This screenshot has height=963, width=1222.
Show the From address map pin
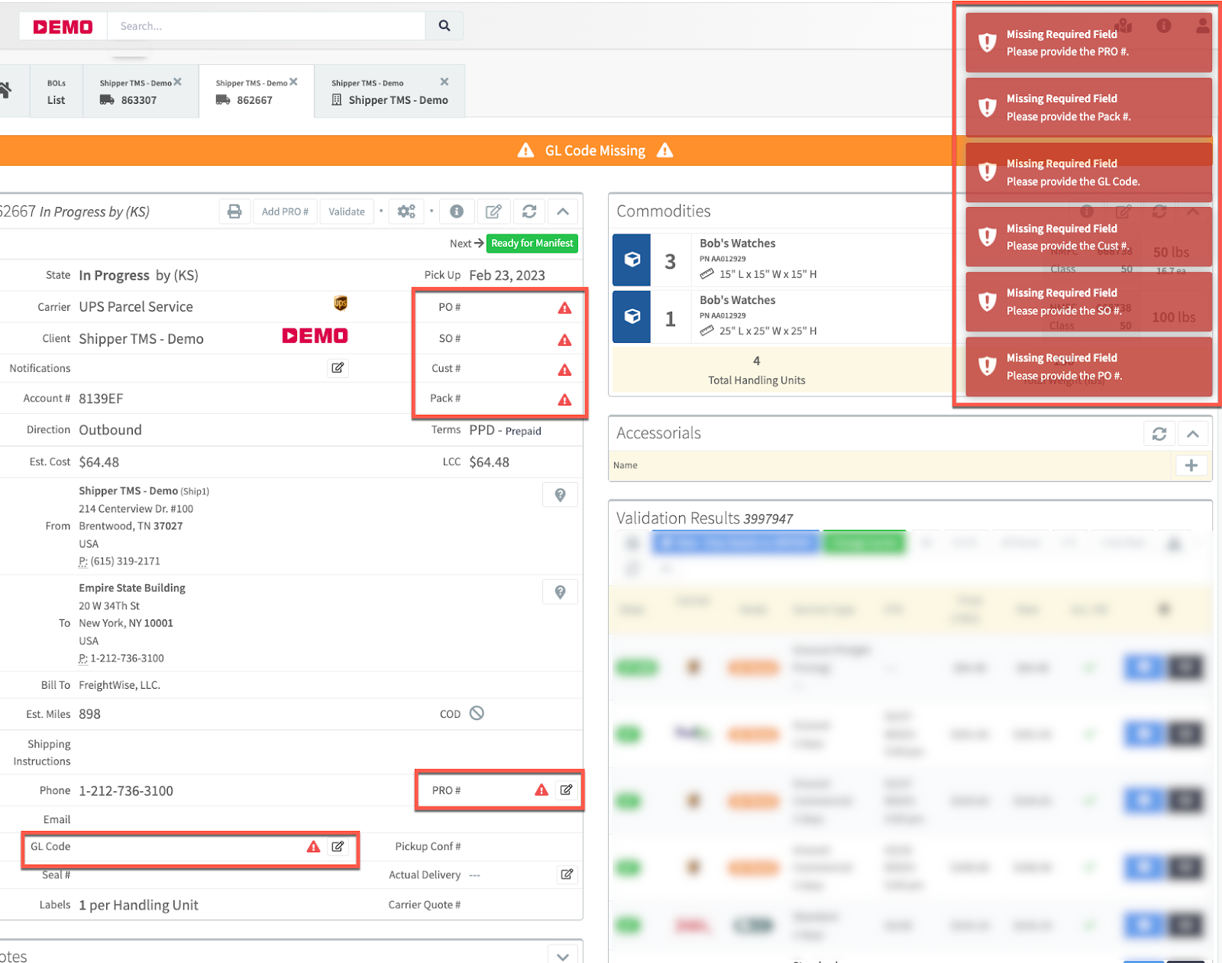(560, 495)
